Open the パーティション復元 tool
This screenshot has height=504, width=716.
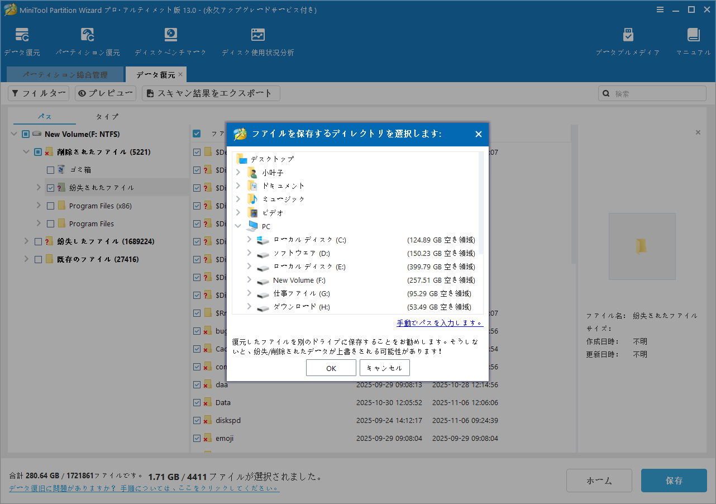(x=87, y=40)
